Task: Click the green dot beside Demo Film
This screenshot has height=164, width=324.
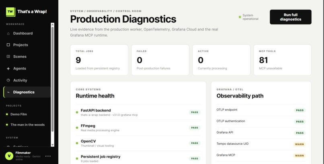Action: pos(7,114)
